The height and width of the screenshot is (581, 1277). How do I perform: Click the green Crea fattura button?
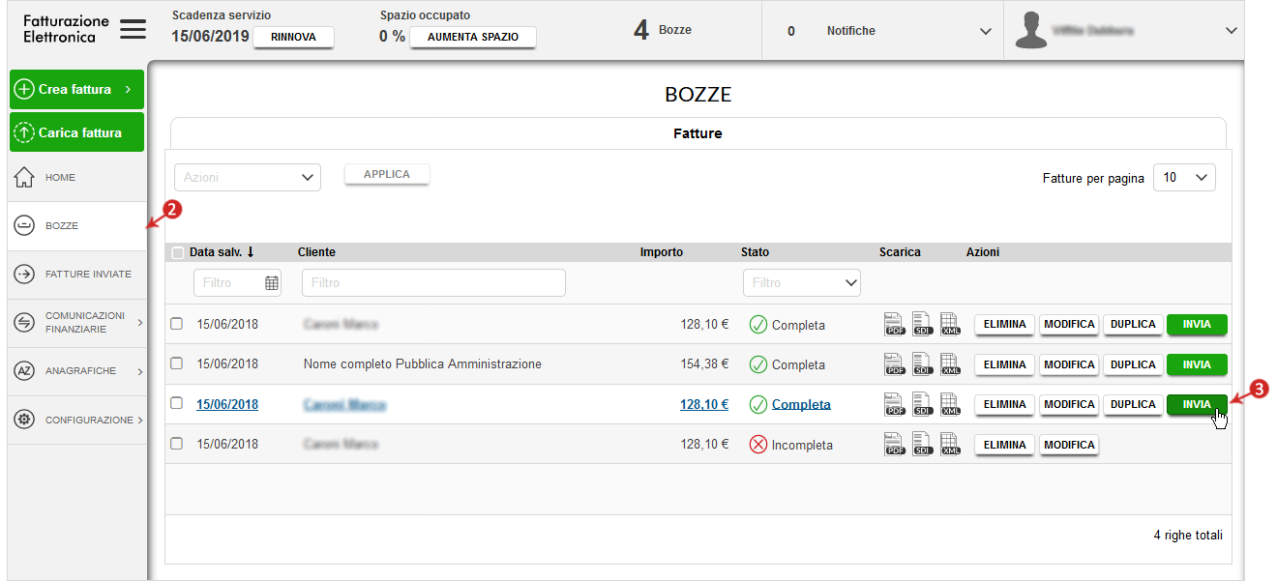(76, 89)
